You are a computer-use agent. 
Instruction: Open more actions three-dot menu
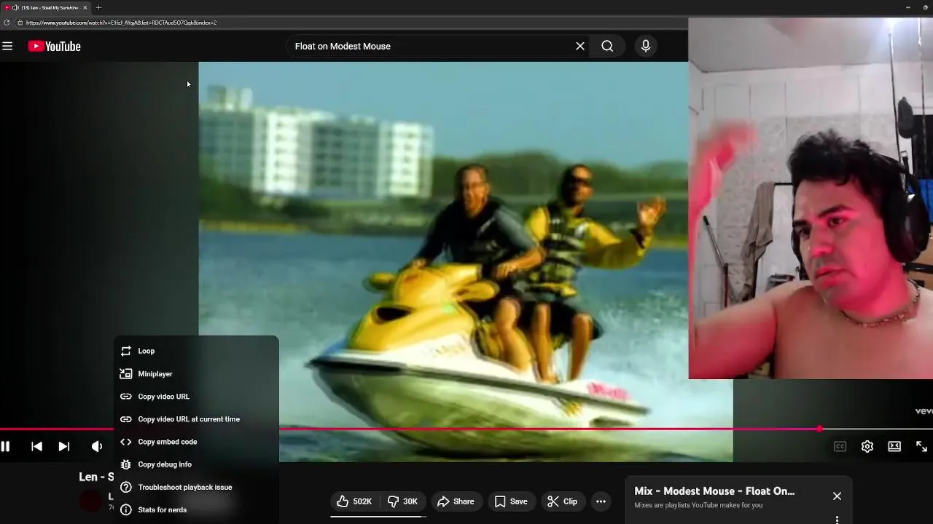click(601, 501)
